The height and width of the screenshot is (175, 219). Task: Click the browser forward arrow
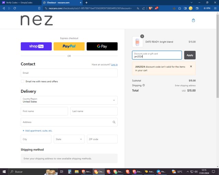tap(9, 8)
